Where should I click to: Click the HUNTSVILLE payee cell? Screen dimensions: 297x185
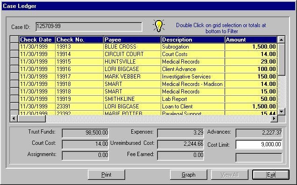pos(132,62)
